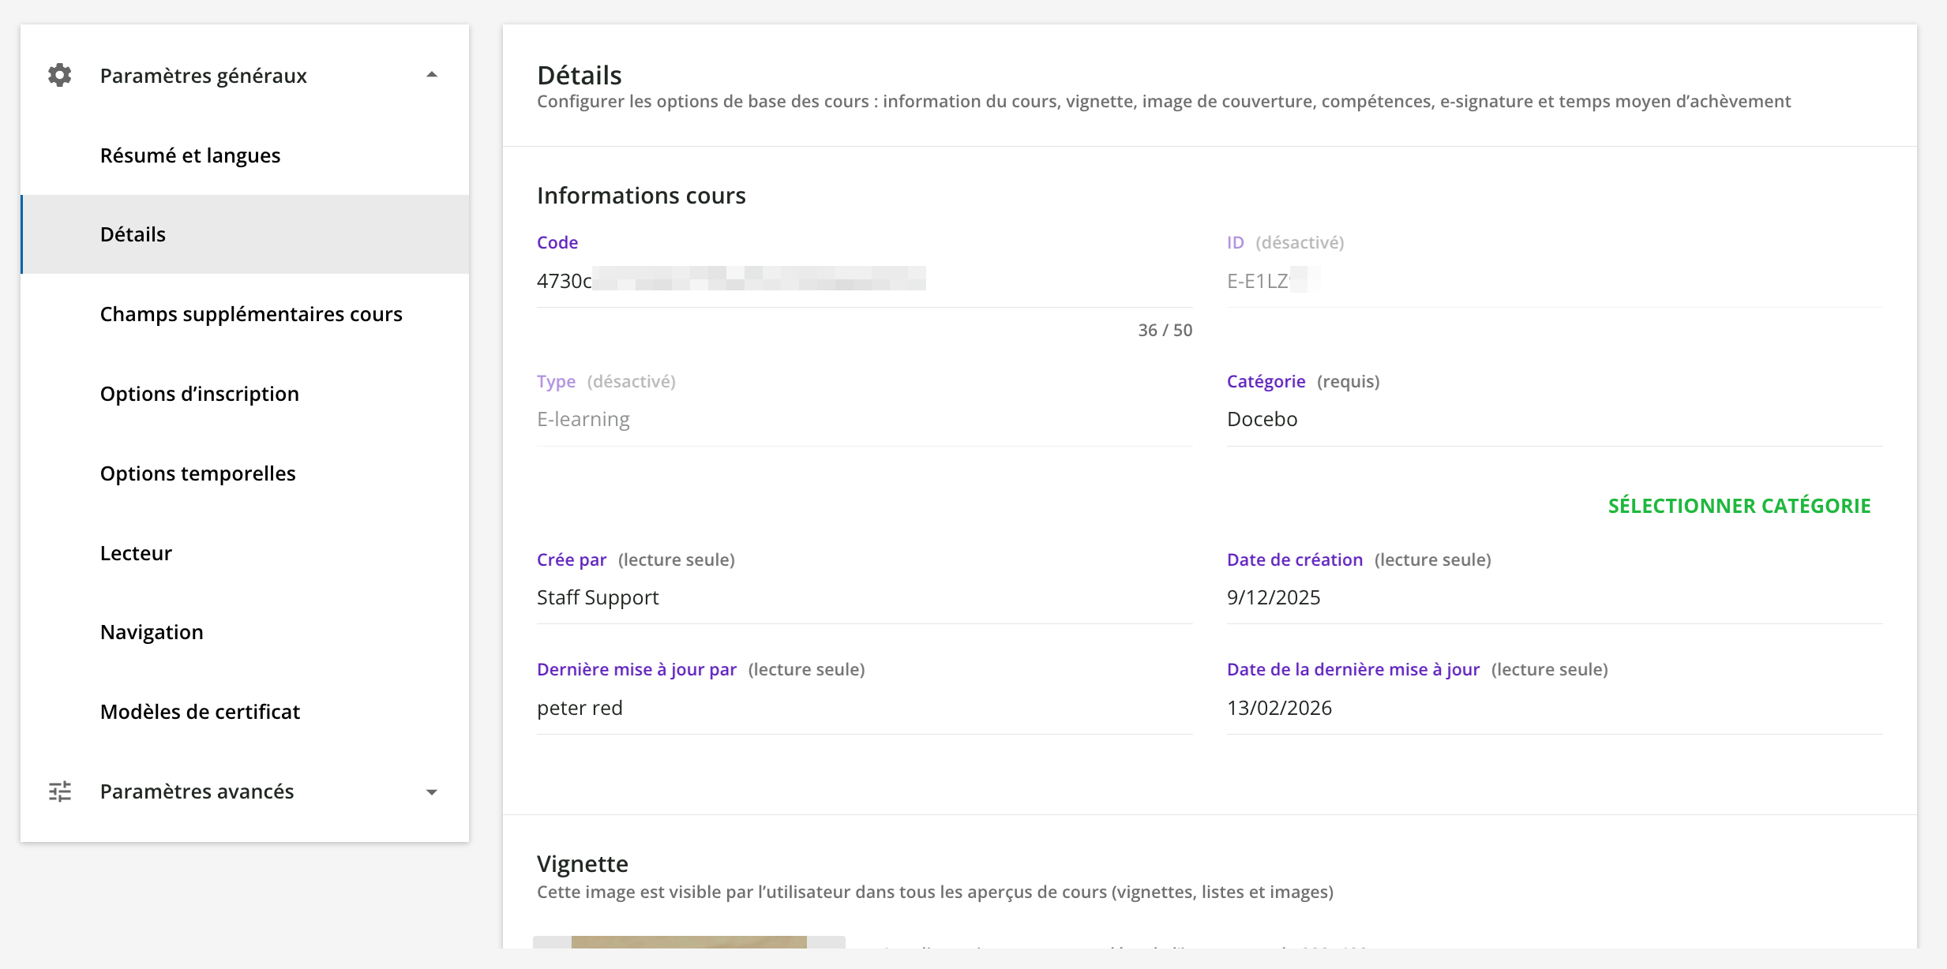The width and height of the screenshot is (1947, 969).
Task: Open the Lecteur settings
Action: (136, 553)
